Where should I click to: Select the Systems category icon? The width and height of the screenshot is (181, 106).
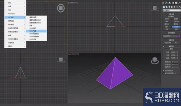180,7
